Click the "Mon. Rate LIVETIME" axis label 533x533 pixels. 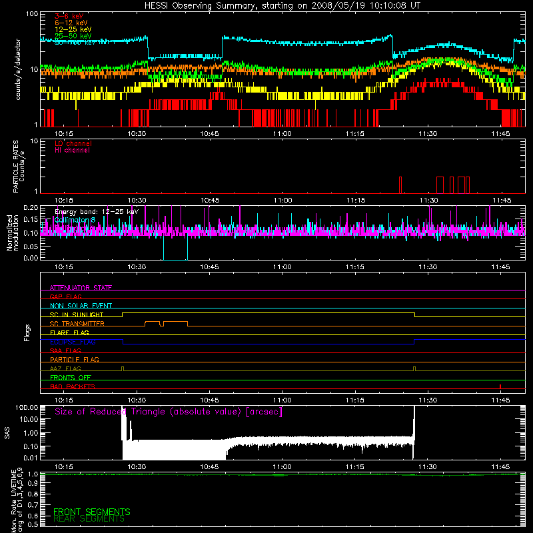[14, 501]
